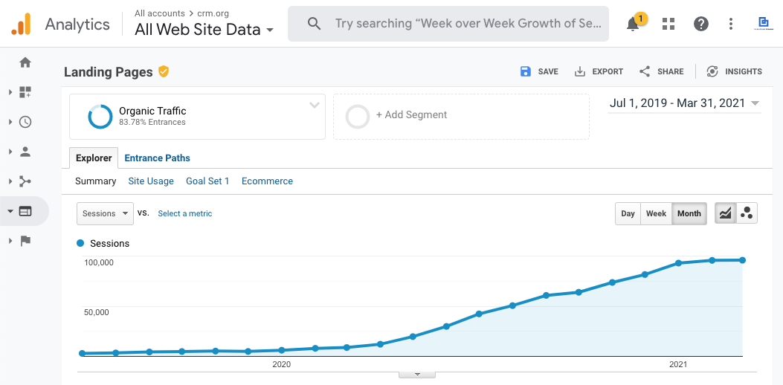Click the Select a metric link
The height and width of the screenshot is (385, 783).
coord(184,213)
